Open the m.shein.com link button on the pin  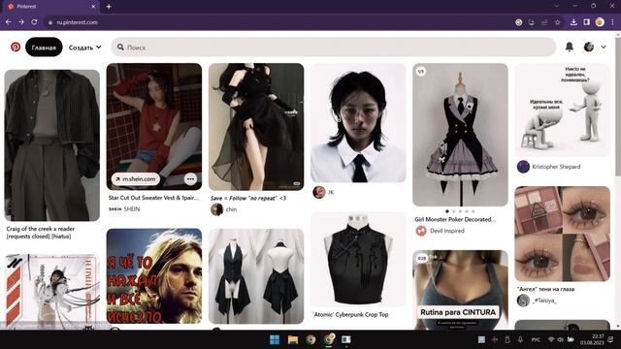(136, 178)
